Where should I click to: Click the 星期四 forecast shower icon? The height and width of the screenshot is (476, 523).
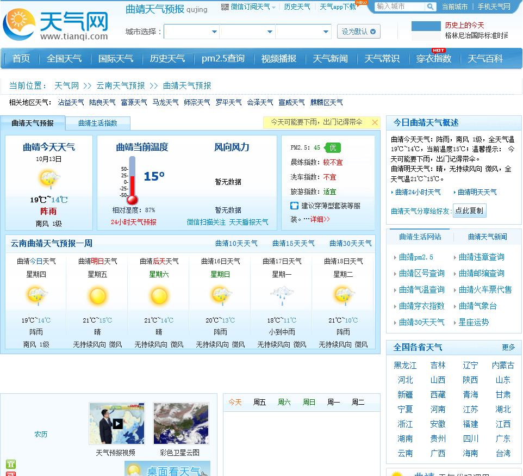click(36, 295)
